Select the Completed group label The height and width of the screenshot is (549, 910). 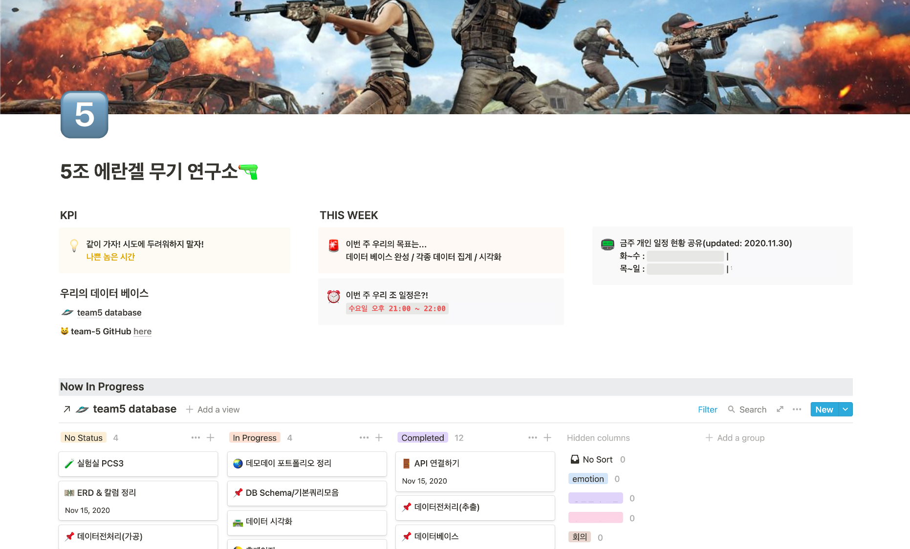click(423, 438)
